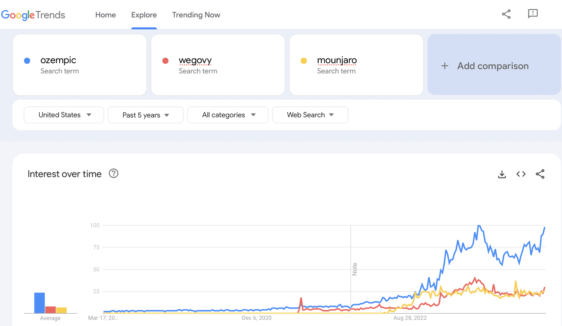562x326 pixels.
Task: Edit the wegovy search term
Action: coord(218,65)
